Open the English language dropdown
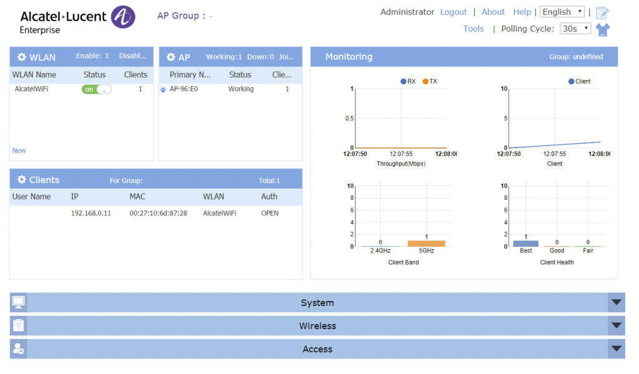Viewport: 639px width, 374px height. click(562, 12)
